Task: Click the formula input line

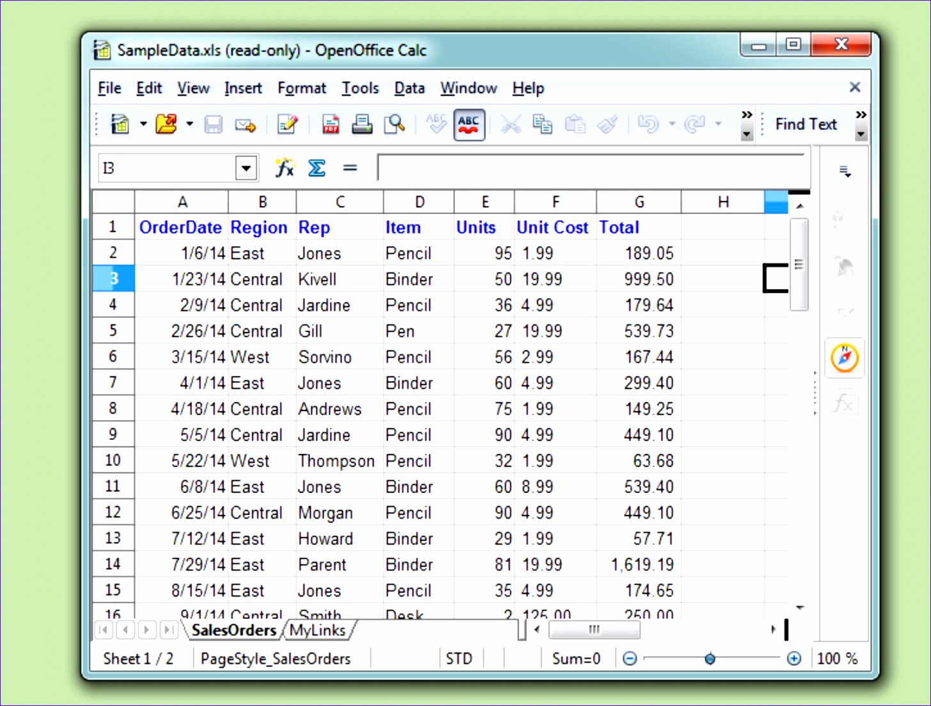Action: [591, 168]
